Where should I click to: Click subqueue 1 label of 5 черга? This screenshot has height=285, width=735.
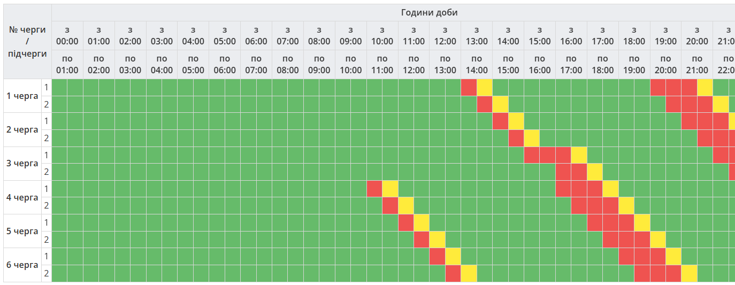click(47, 222)
